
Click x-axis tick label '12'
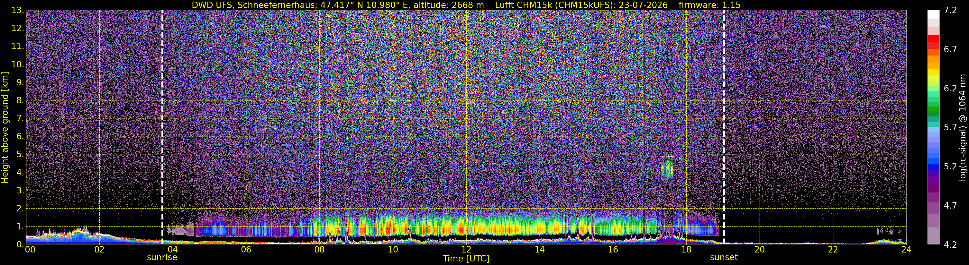tap(466, 250)
